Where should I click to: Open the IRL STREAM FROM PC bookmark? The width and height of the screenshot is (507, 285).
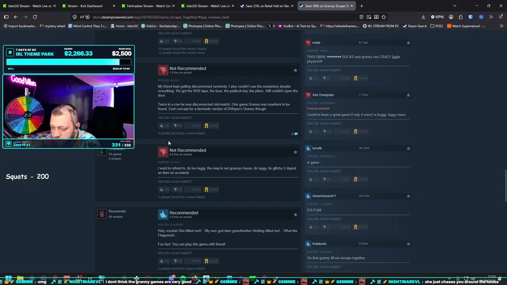click(381, 26)
